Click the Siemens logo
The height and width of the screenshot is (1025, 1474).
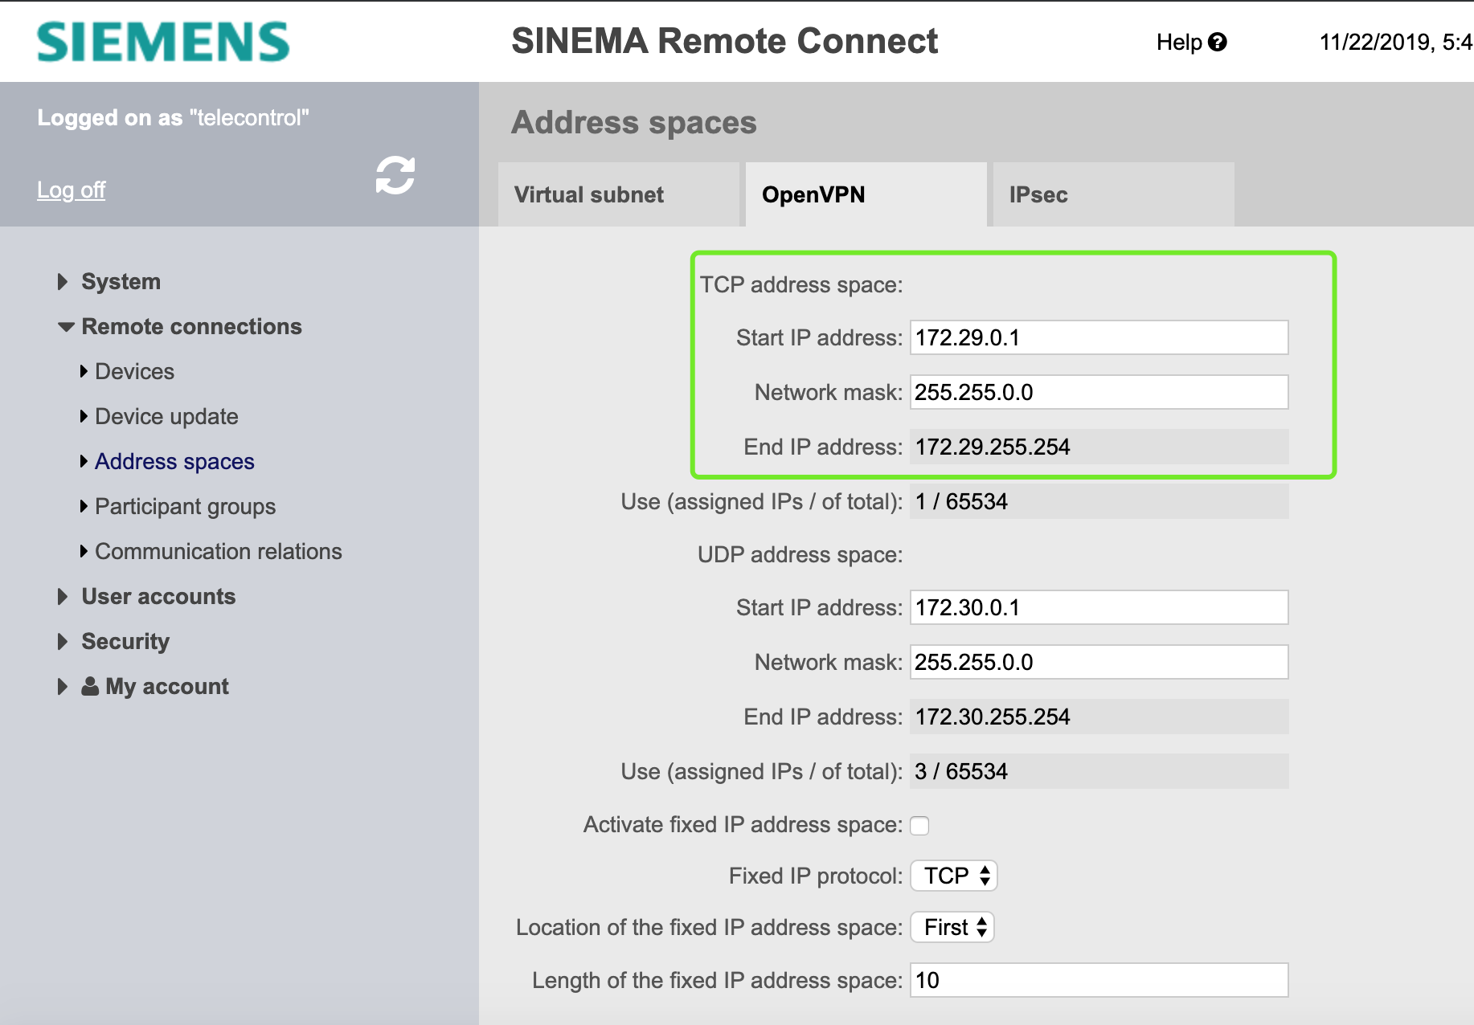163,42
